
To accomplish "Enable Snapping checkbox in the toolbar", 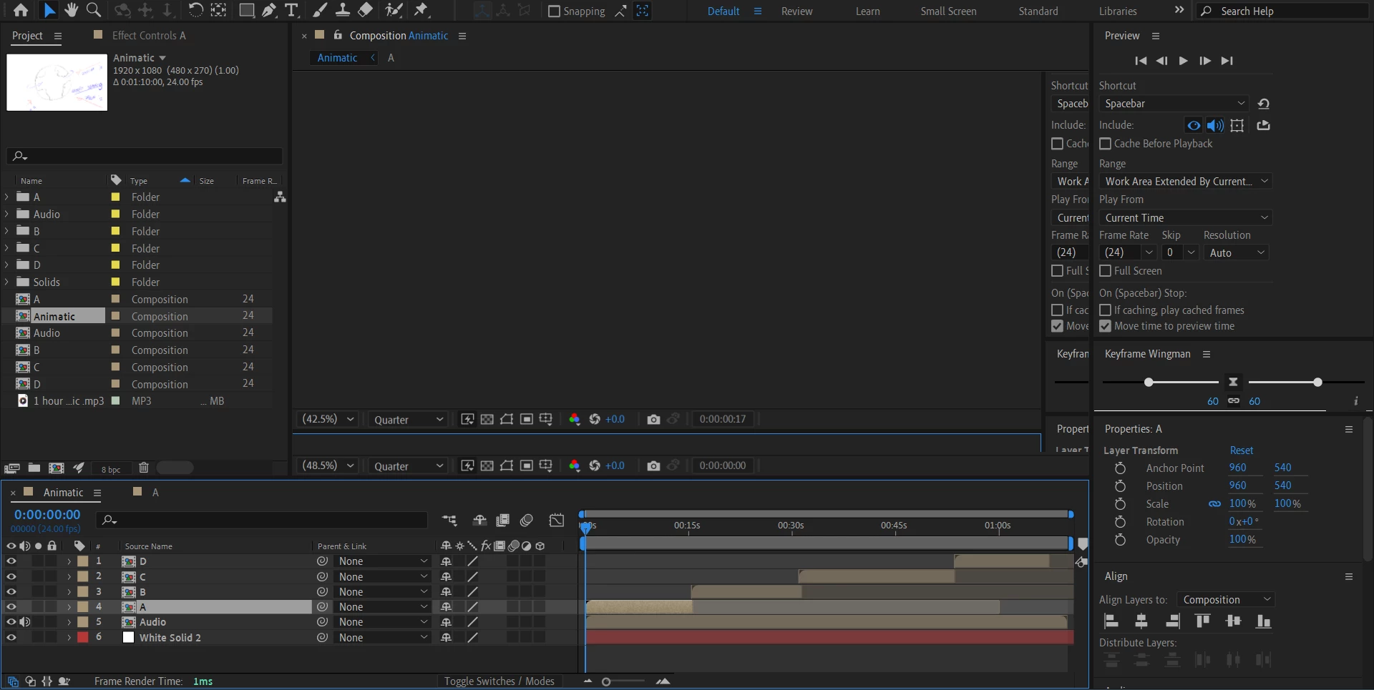I will pyautogui.click(x=554, y=11).
